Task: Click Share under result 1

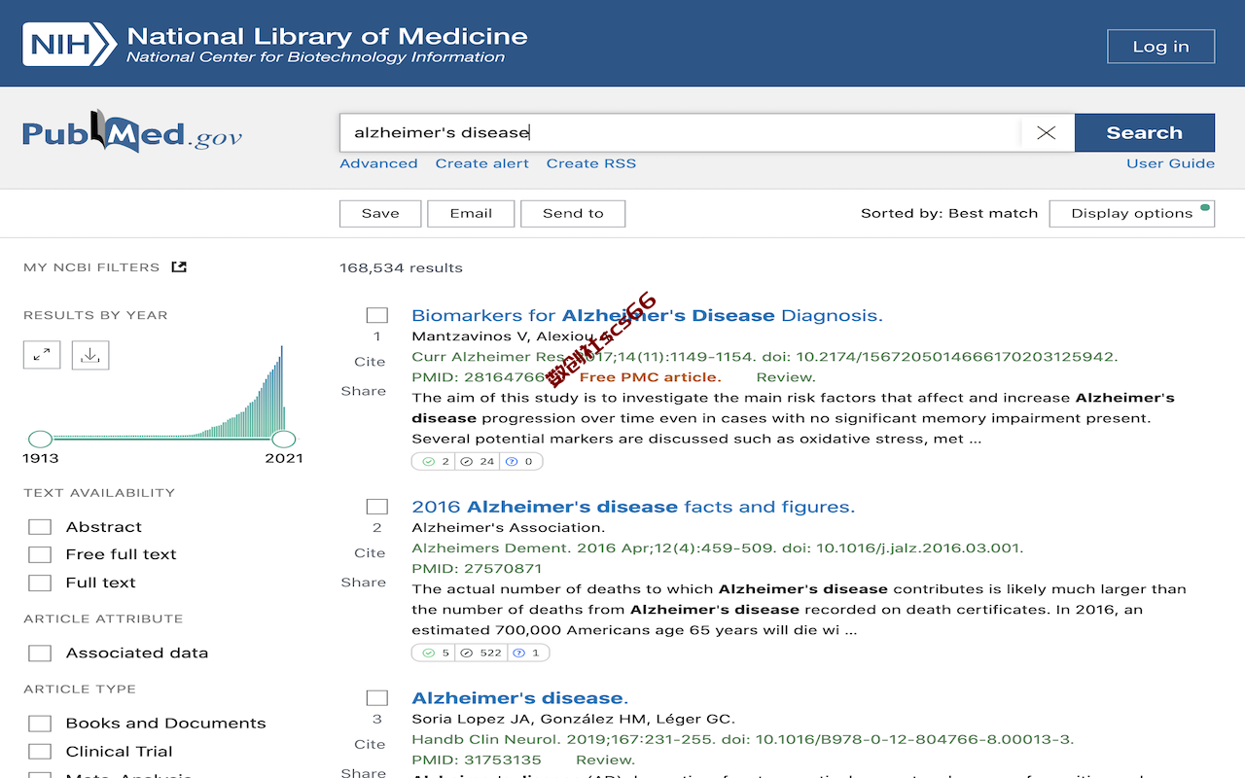Action: coord(364,391)
